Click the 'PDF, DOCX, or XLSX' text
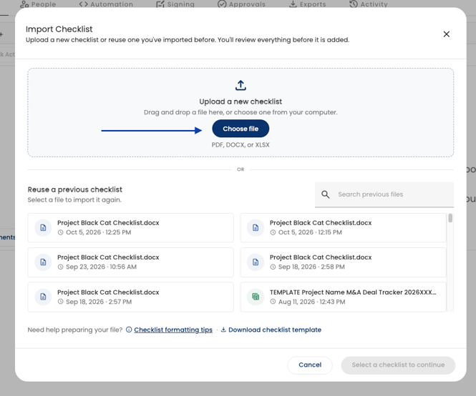This screenshot has height=396, width=476. [241, 145]
